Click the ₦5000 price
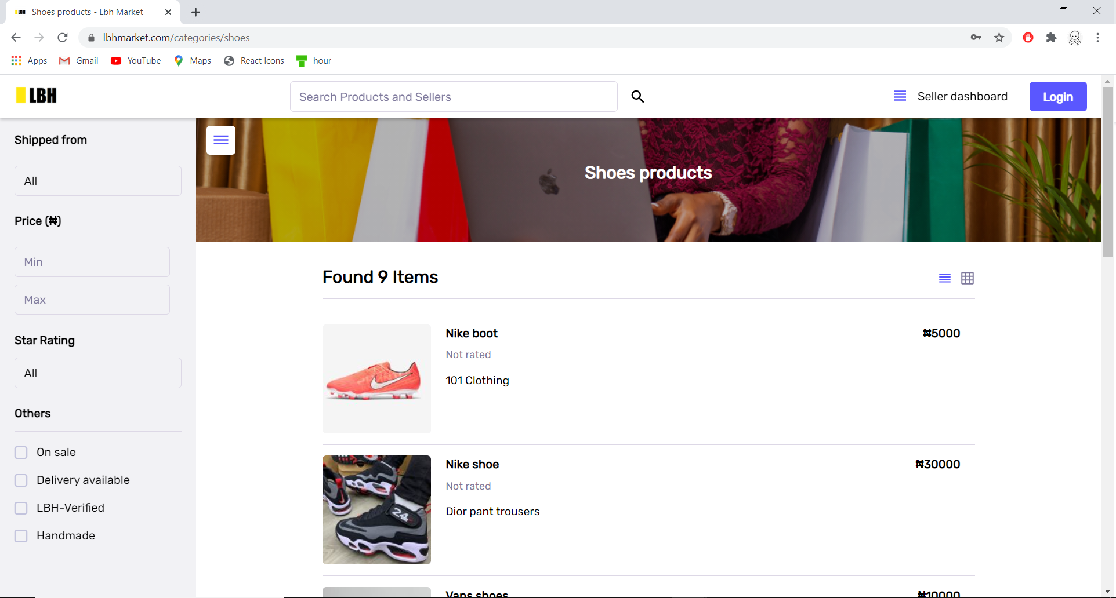 tap(941, 333)
